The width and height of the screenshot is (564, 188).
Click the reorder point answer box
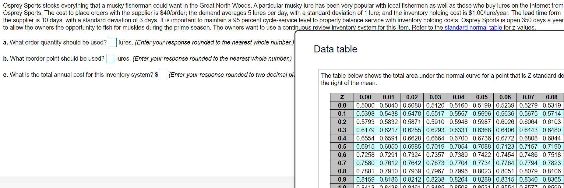point(110,59)
